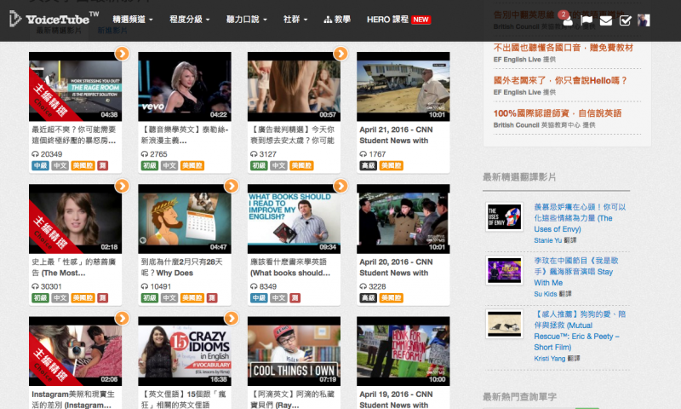Click the flag icon in the navbar
The height and width of the screenshot is (409, 681).
(587, 20)
